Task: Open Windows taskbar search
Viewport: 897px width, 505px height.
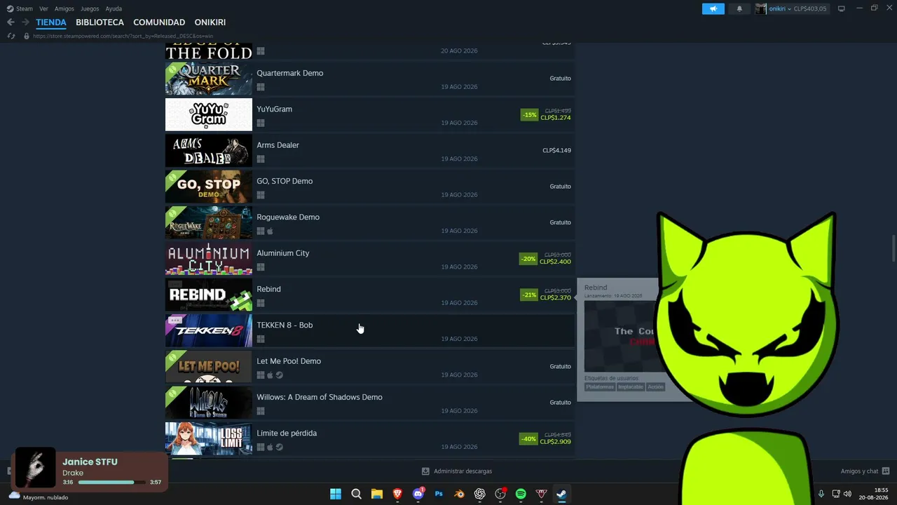Action: point(356,494)
